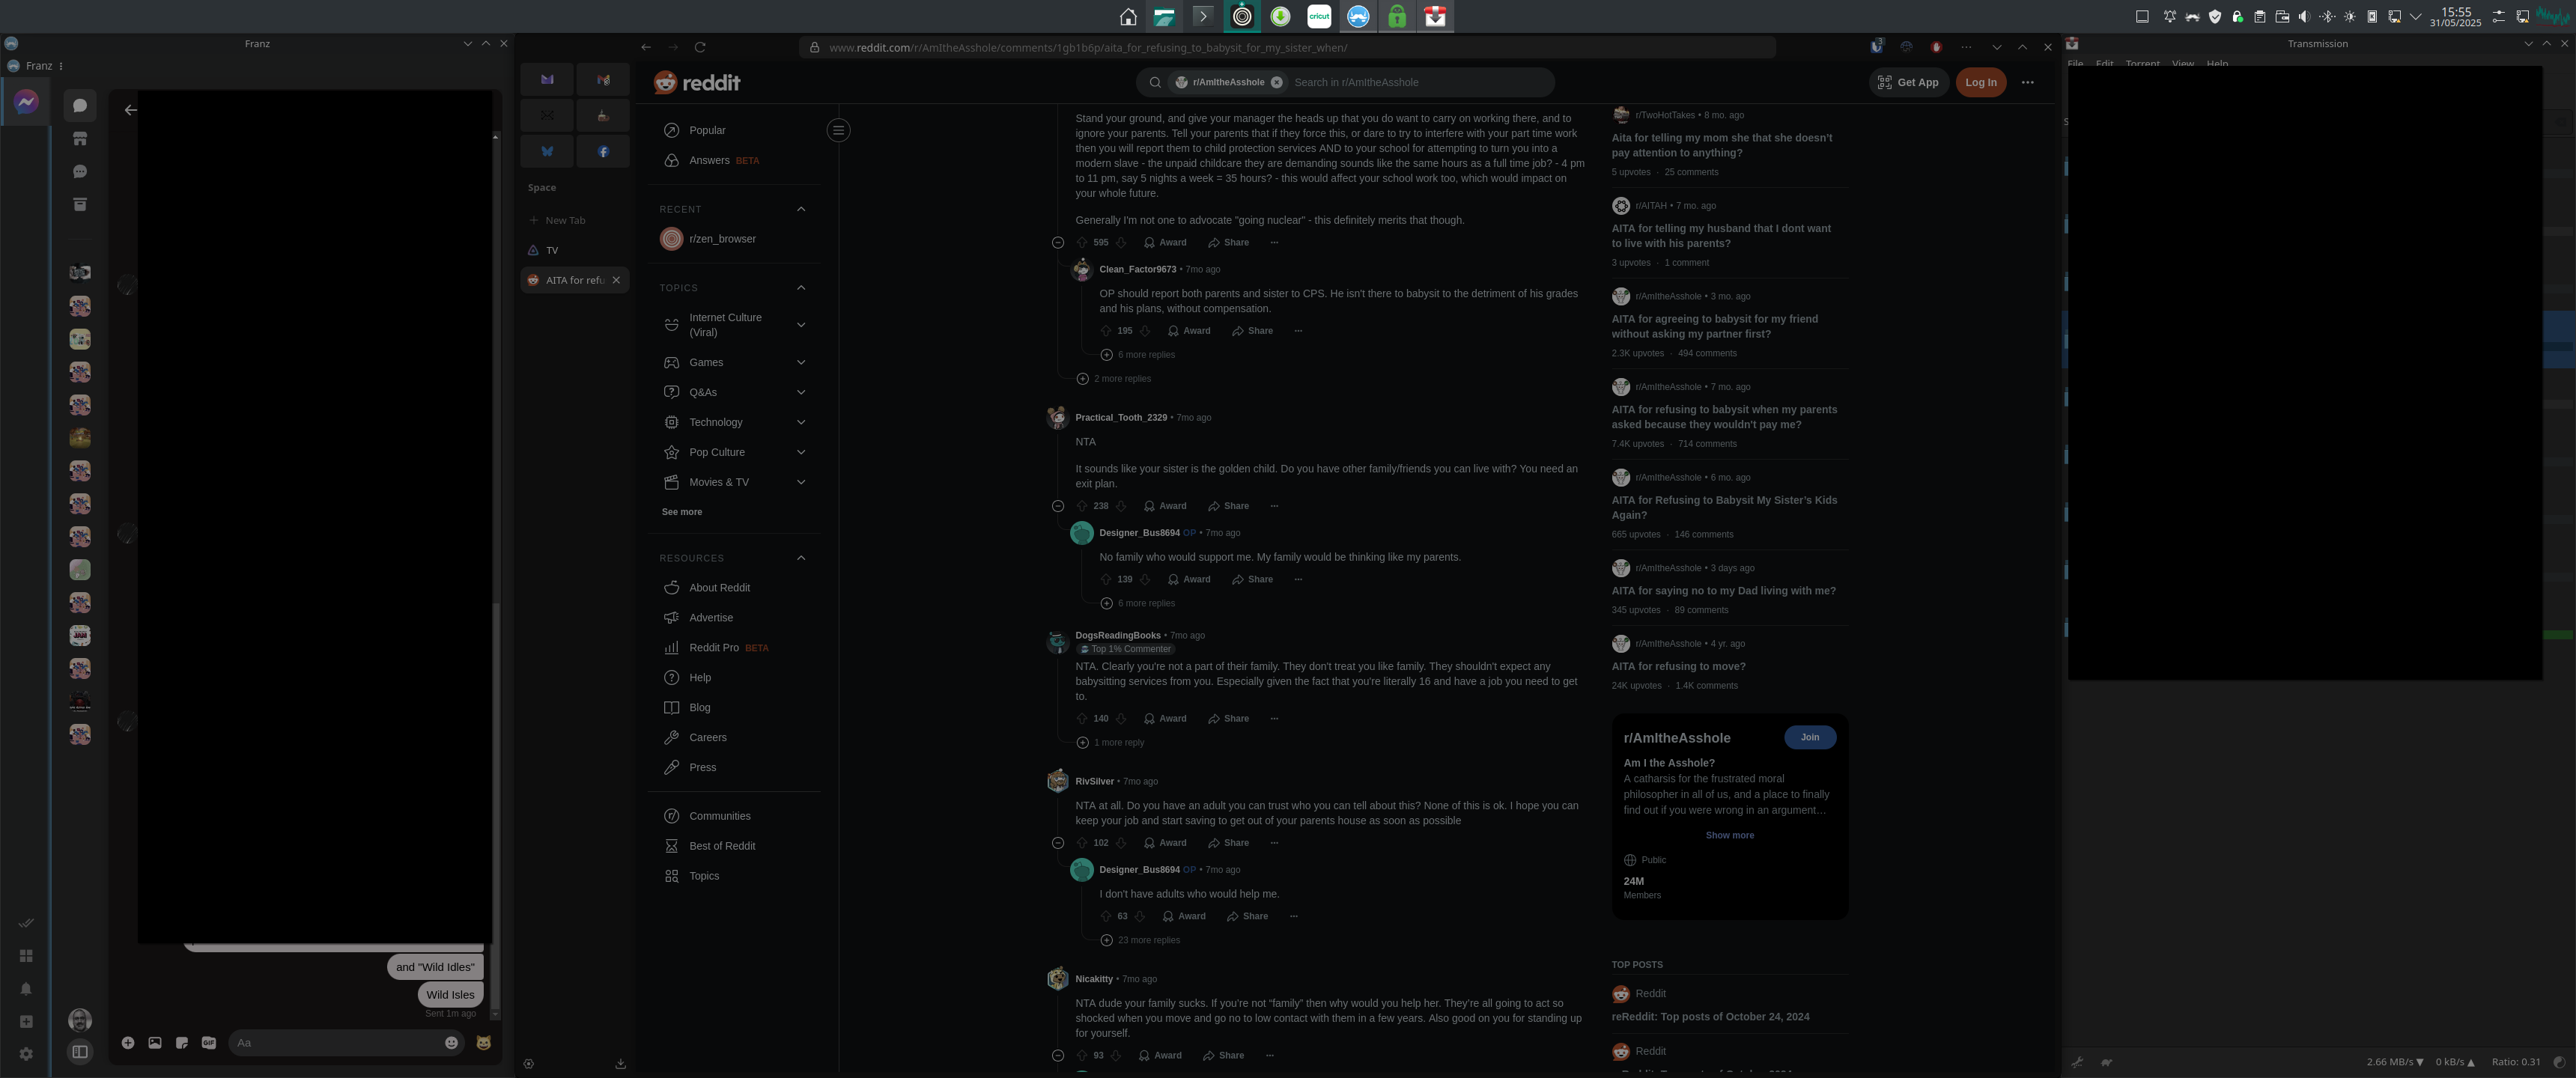Open New Tab in Zen sidebar
This screenshot has height=1078, width=2576.
[x=565, y=220]
